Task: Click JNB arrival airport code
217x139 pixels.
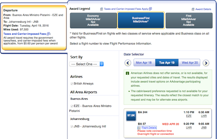Action: [x=204, y=128]
